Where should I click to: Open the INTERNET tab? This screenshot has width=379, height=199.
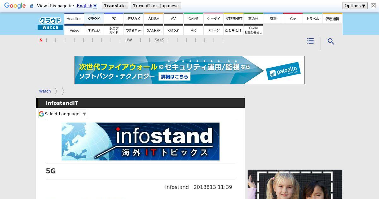click(x=233, y=18)
